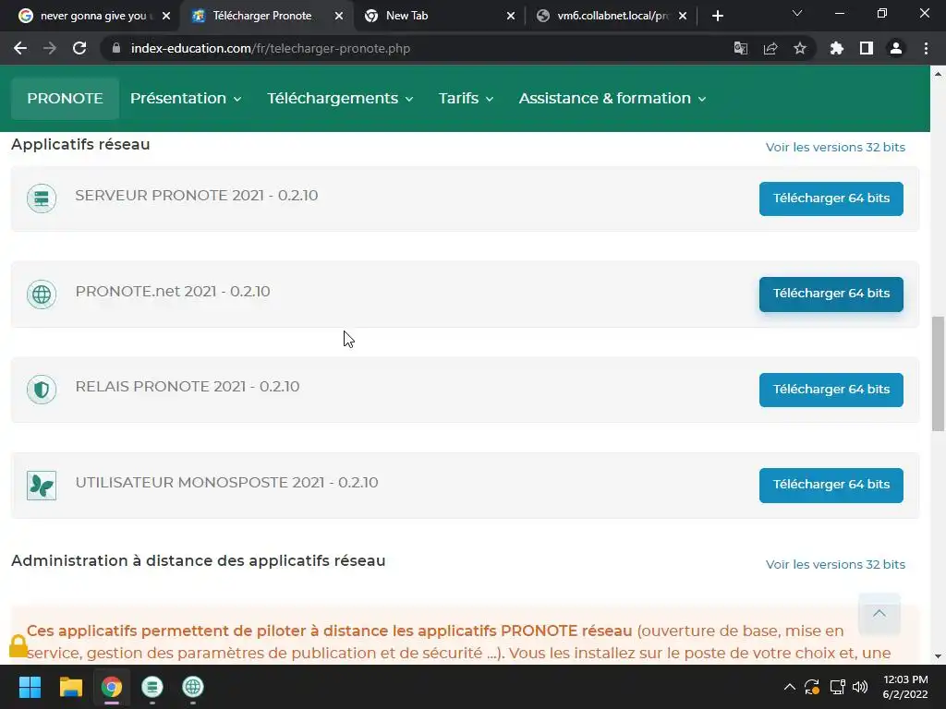Expand the Présentation menu

coord(185,98)
